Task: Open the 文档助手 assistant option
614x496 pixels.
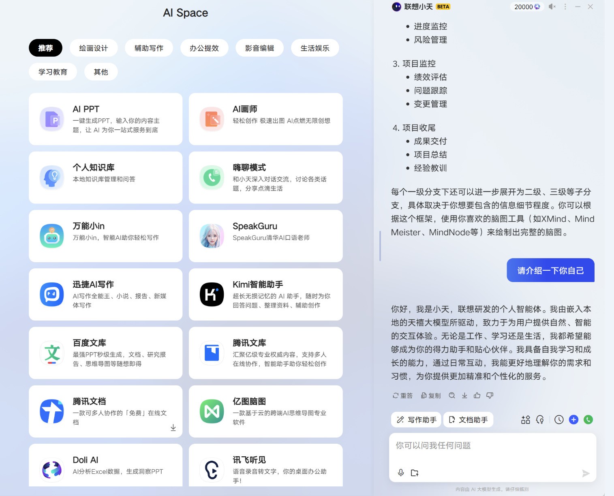Action: [x=469, y=420]
